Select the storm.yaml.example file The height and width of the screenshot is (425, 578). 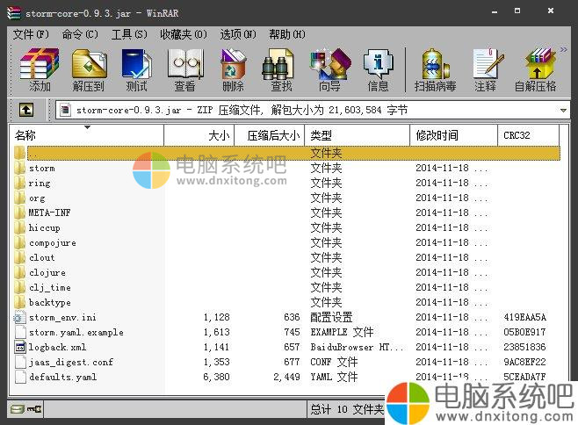(287, 332)
